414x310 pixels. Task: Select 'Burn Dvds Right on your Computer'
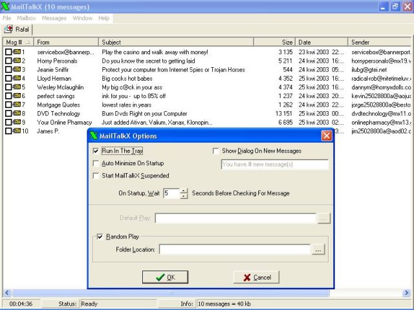[144, 114]
